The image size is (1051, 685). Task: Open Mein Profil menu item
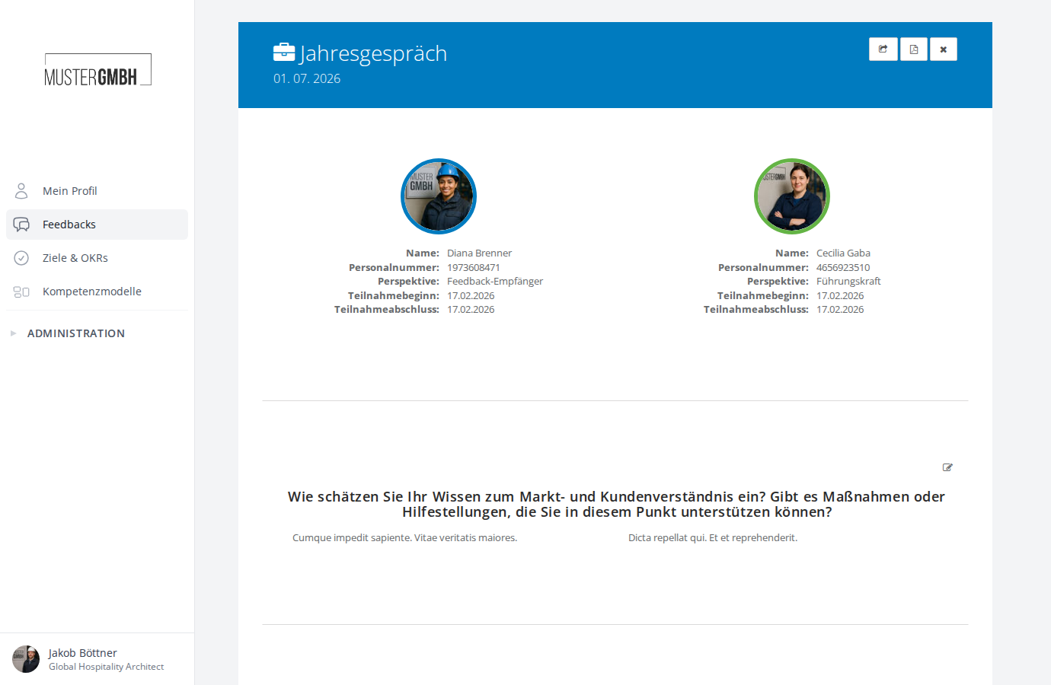[x=97, y=191]
